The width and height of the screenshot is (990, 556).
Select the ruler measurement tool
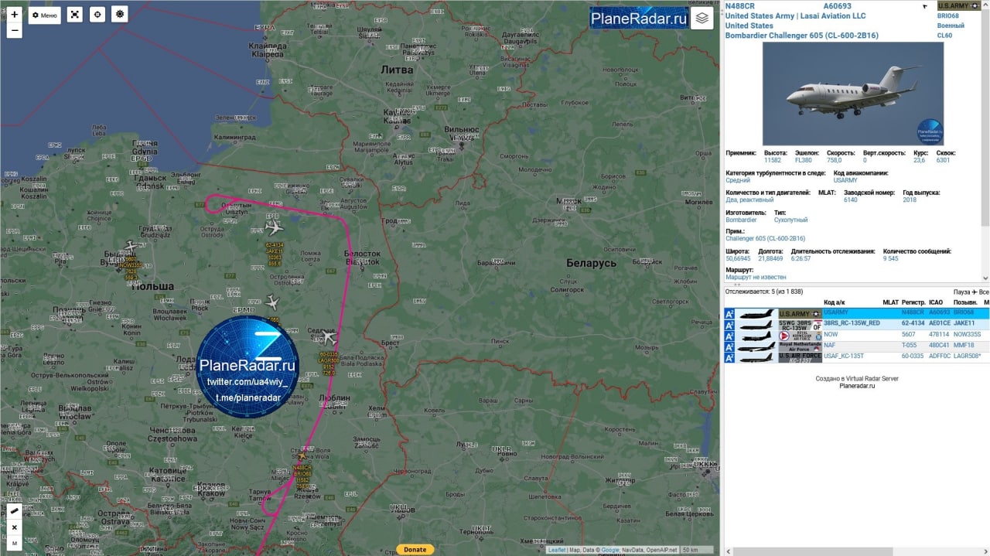(x=14, y=511)
